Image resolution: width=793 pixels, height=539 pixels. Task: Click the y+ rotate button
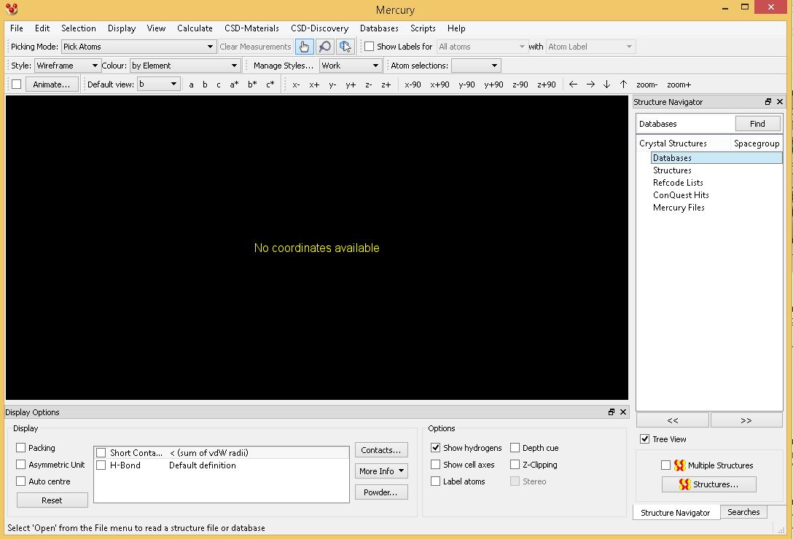[x=351, y=84]
